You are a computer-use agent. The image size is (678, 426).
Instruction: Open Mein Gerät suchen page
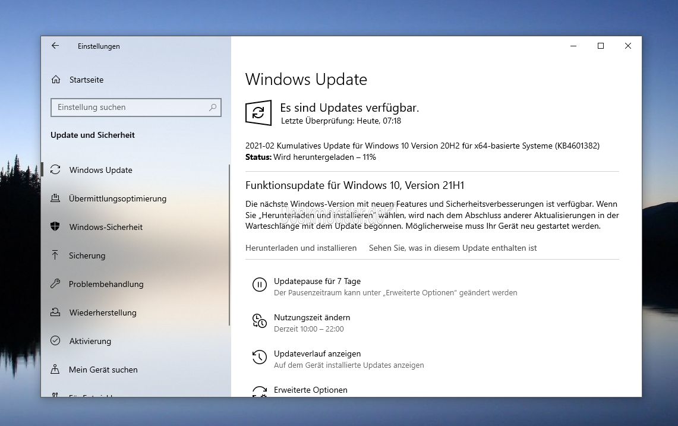click(x=103, y=370)
